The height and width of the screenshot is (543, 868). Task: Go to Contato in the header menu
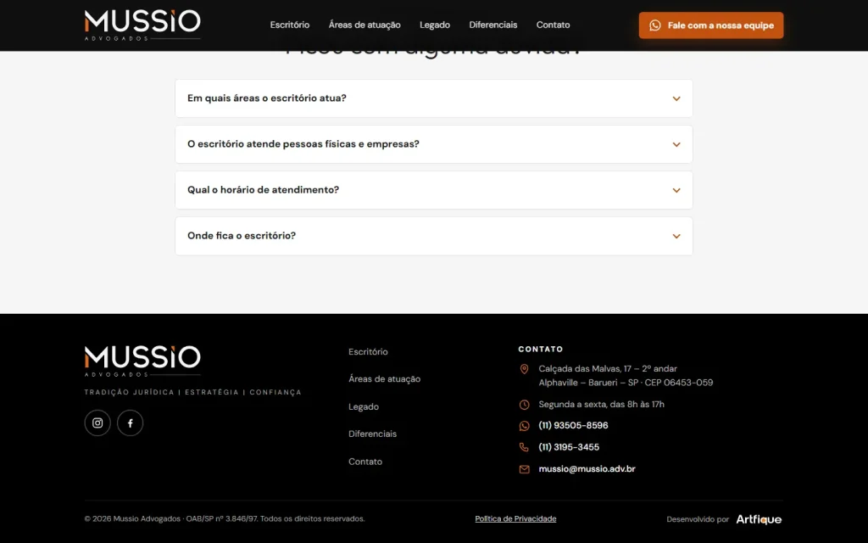553,25
